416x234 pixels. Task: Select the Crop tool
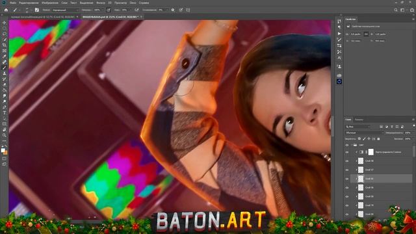point(5,45)
